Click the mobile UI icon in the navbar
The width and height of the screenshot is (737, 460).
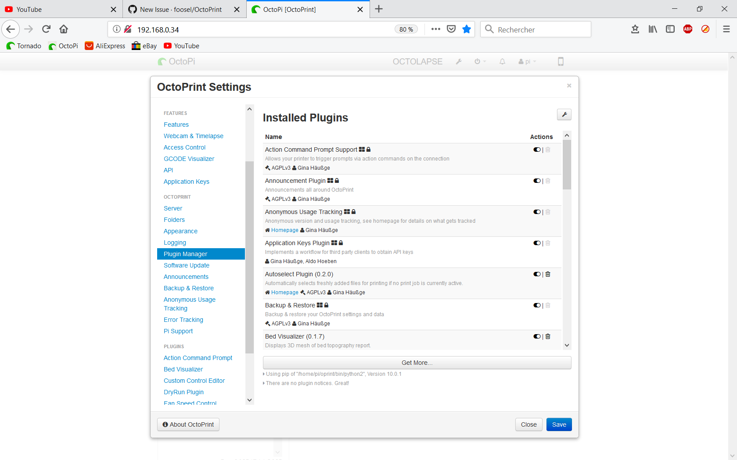coord(561,61)
